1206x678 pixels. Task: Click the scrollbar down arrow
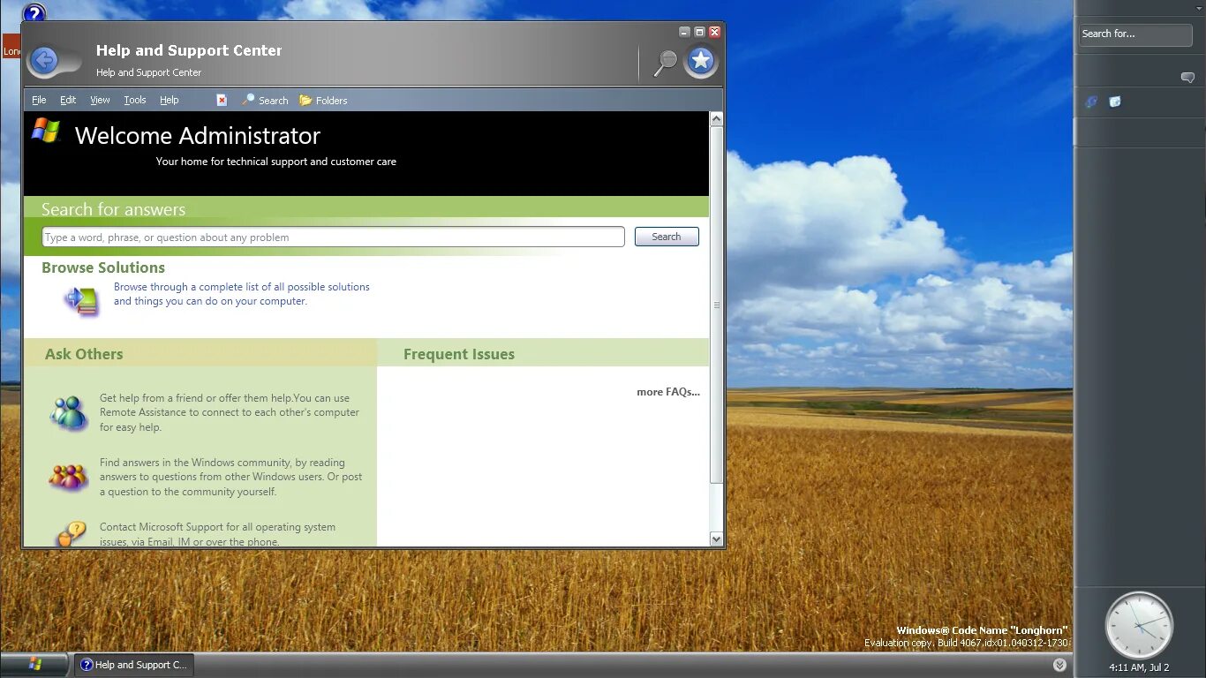[716, 539]
